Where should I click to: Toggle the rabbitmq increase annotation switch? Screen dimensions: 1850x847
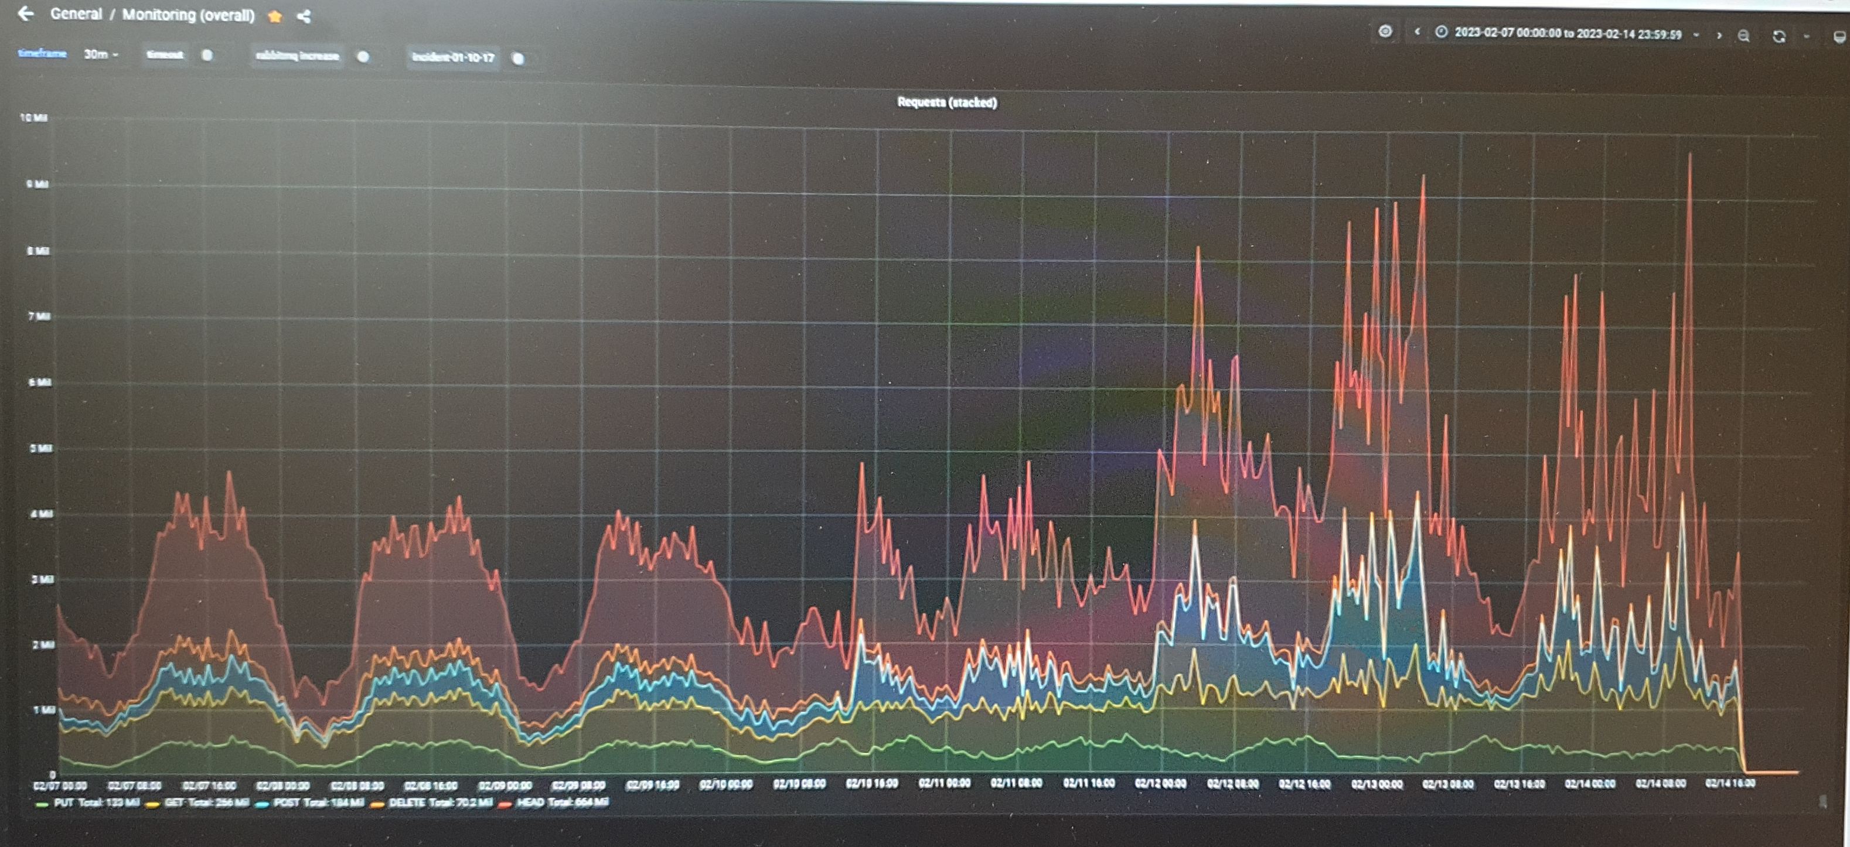click(x=363, y=57)
